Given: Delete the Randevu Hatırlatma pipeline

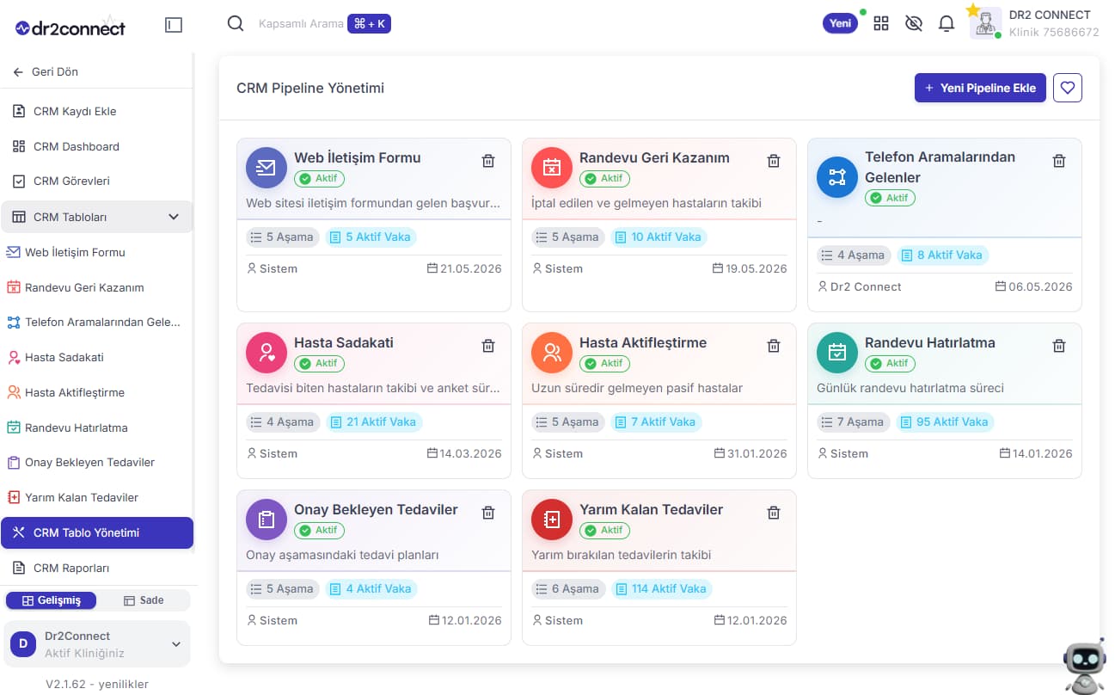Looking at the screenshot, I should [x=1059, y=346].
